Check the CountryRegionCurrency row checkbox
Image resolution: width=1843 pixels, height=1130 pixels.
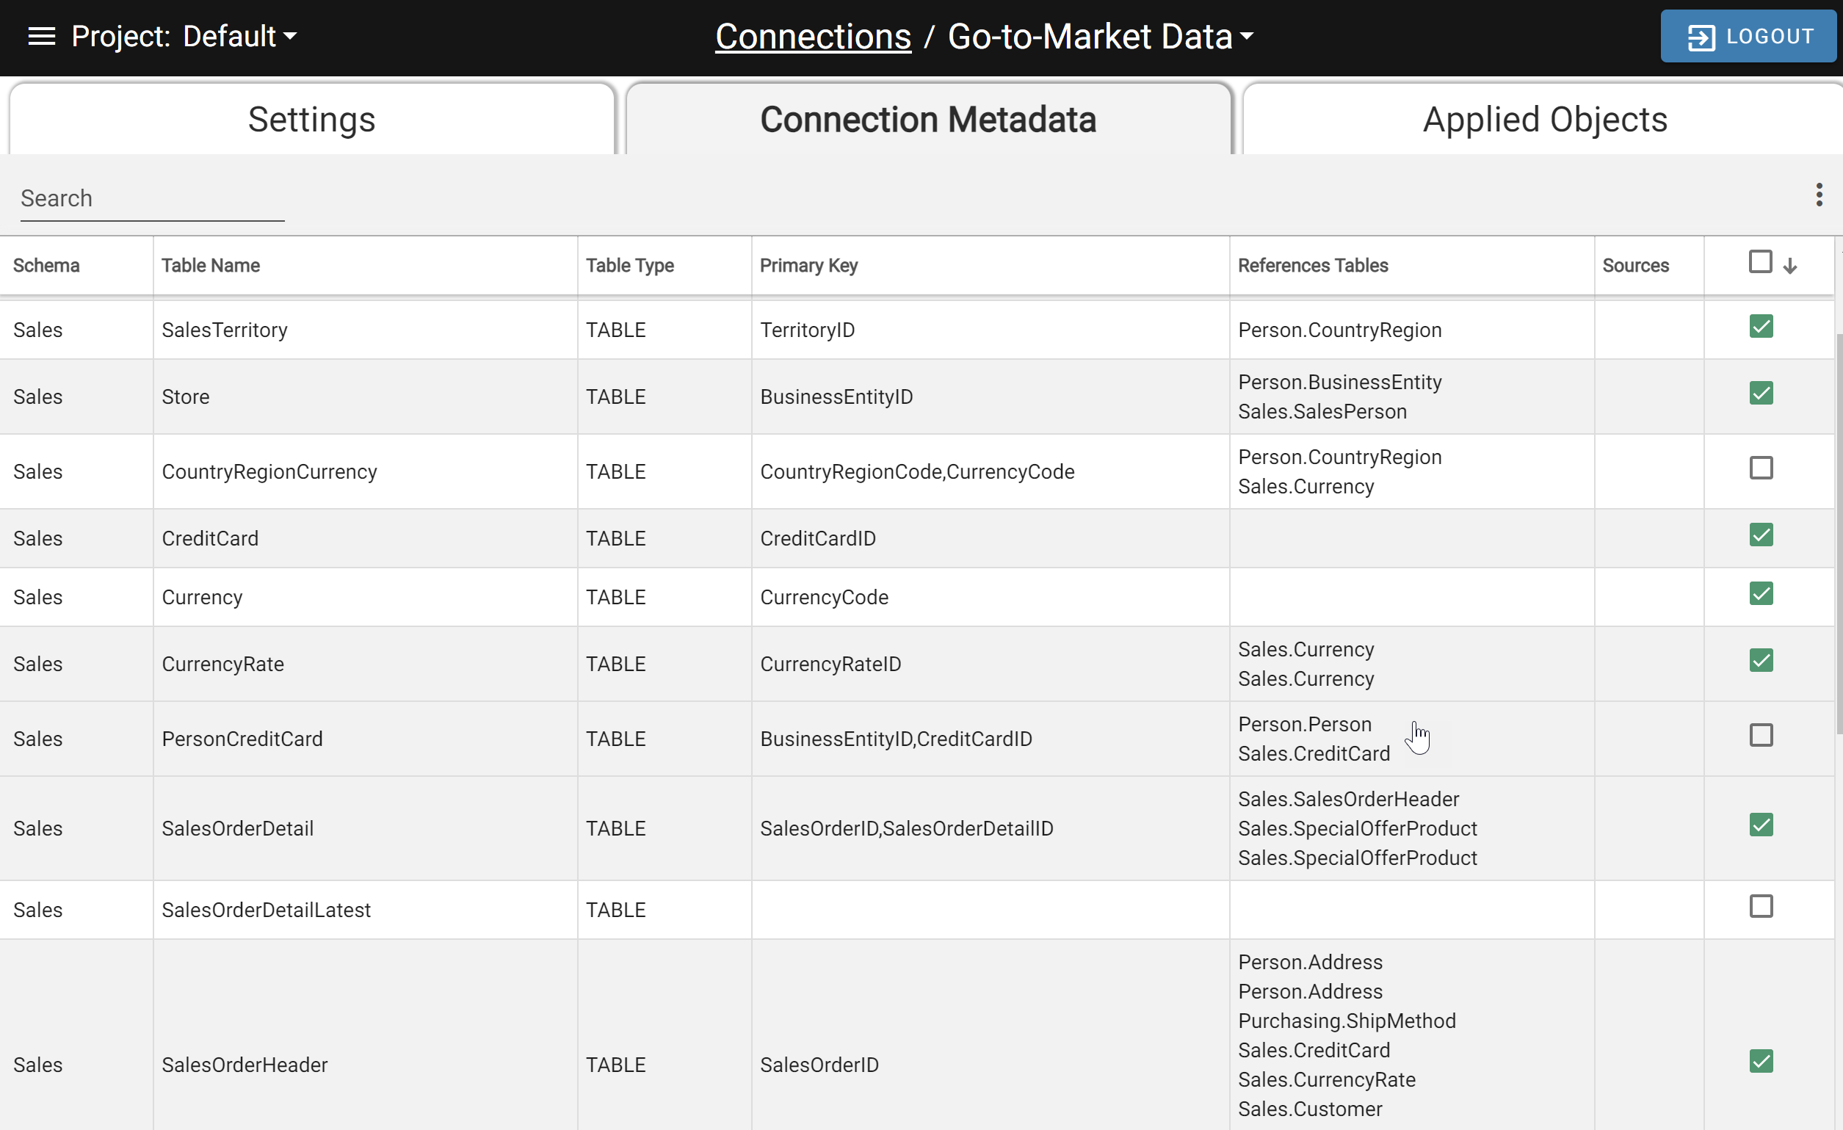(1761, 468)
